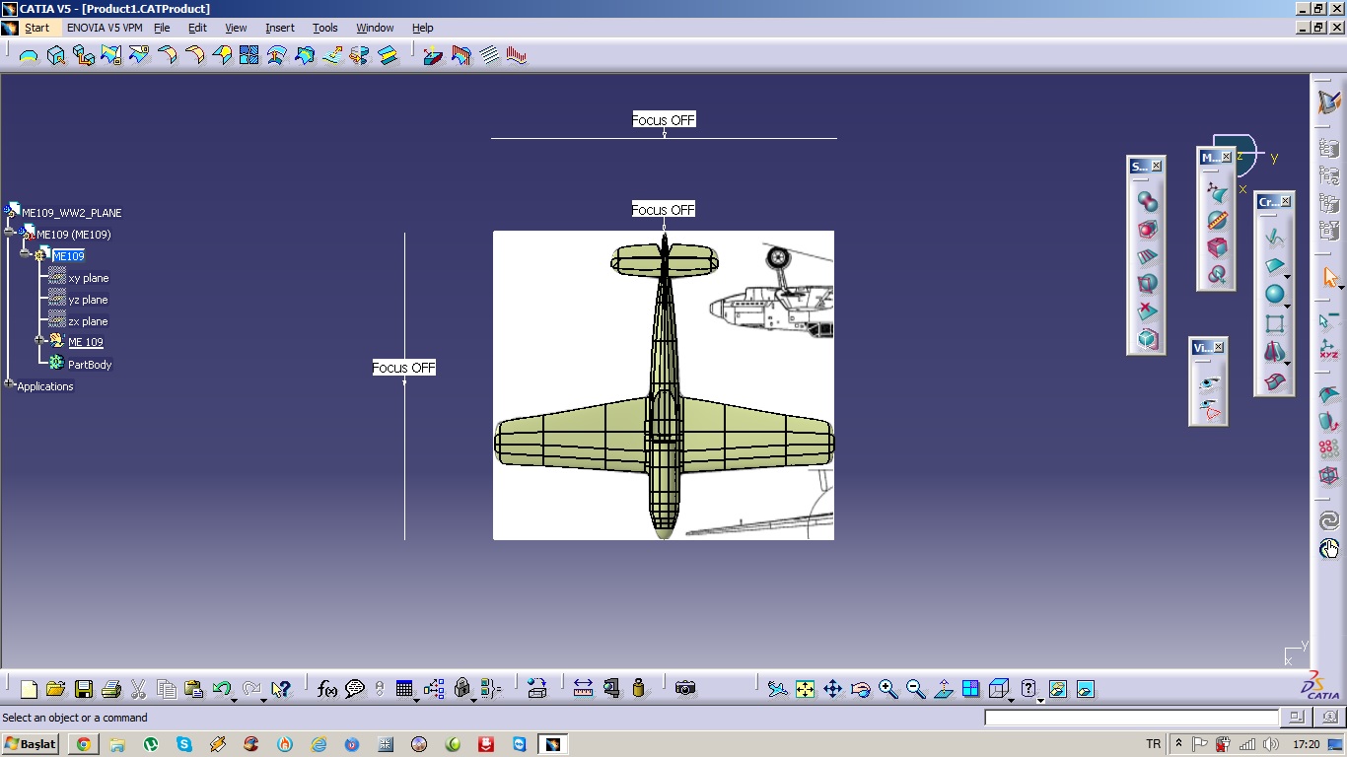
Task: Click the Print icon
Action: pos(110,689)
